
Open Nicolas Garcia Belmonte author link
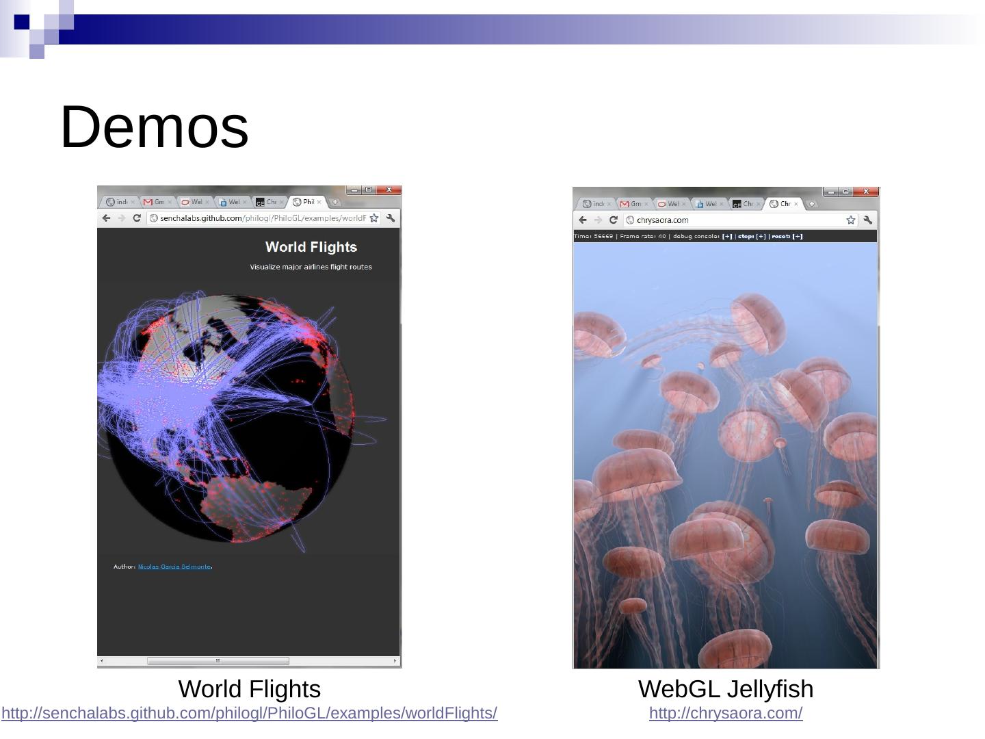coord(174,567)
